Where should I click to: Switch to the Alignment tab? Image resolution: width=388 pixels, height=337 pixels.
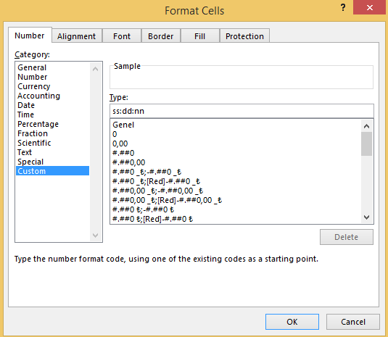click(x=76, y=36)
